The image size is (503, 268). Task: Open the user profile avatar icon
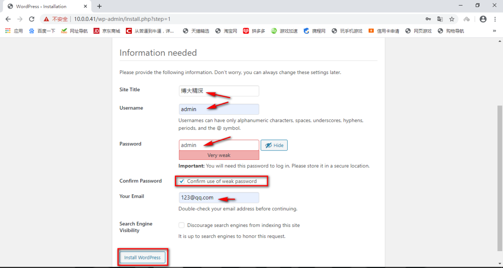tap(483, 19)
